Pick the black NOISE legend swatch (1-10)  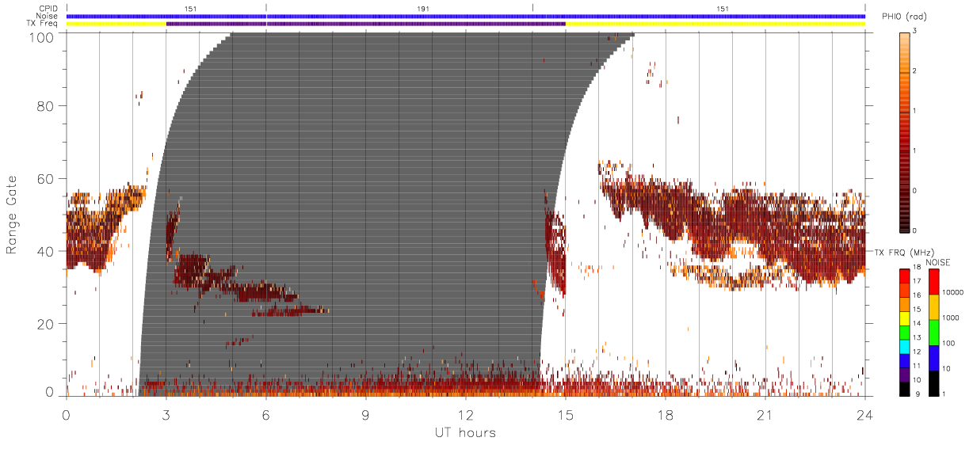coord(933,382)
